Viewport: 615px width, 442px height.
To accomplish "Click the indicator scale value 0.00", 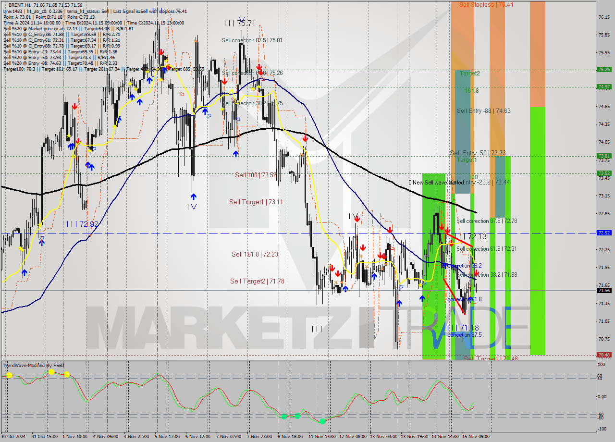I will point(602,396).
